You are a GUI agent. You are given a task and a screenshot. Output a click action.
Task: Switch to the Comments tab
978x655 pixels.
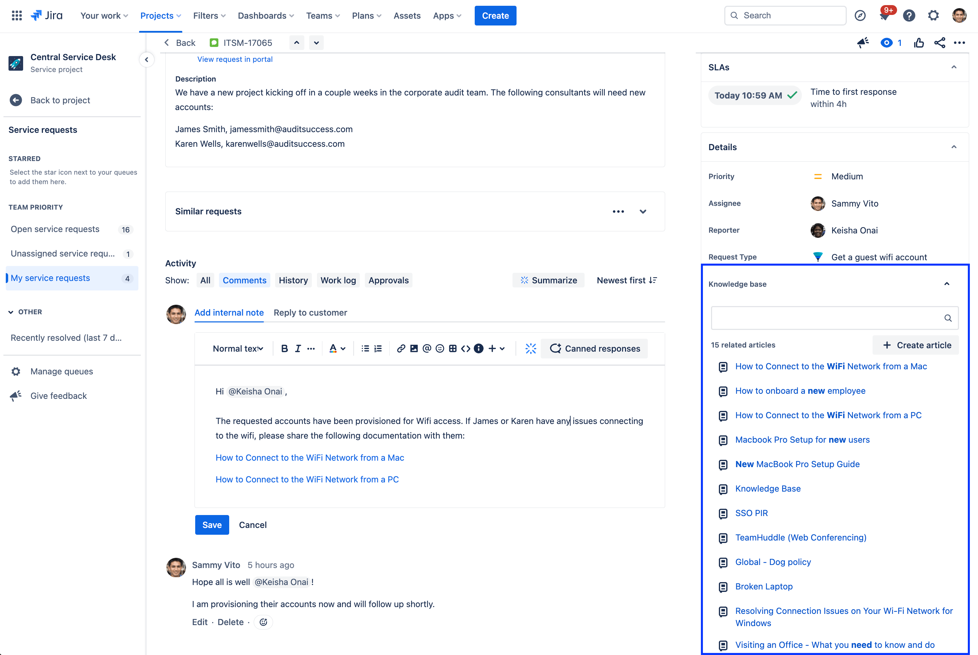coord(243,280)
